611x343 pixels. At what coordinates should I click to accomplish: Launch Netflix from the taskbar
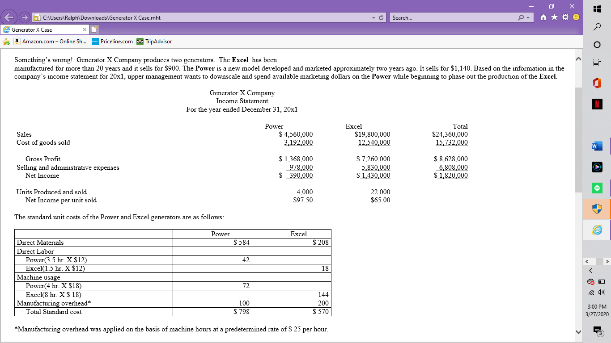597,104
